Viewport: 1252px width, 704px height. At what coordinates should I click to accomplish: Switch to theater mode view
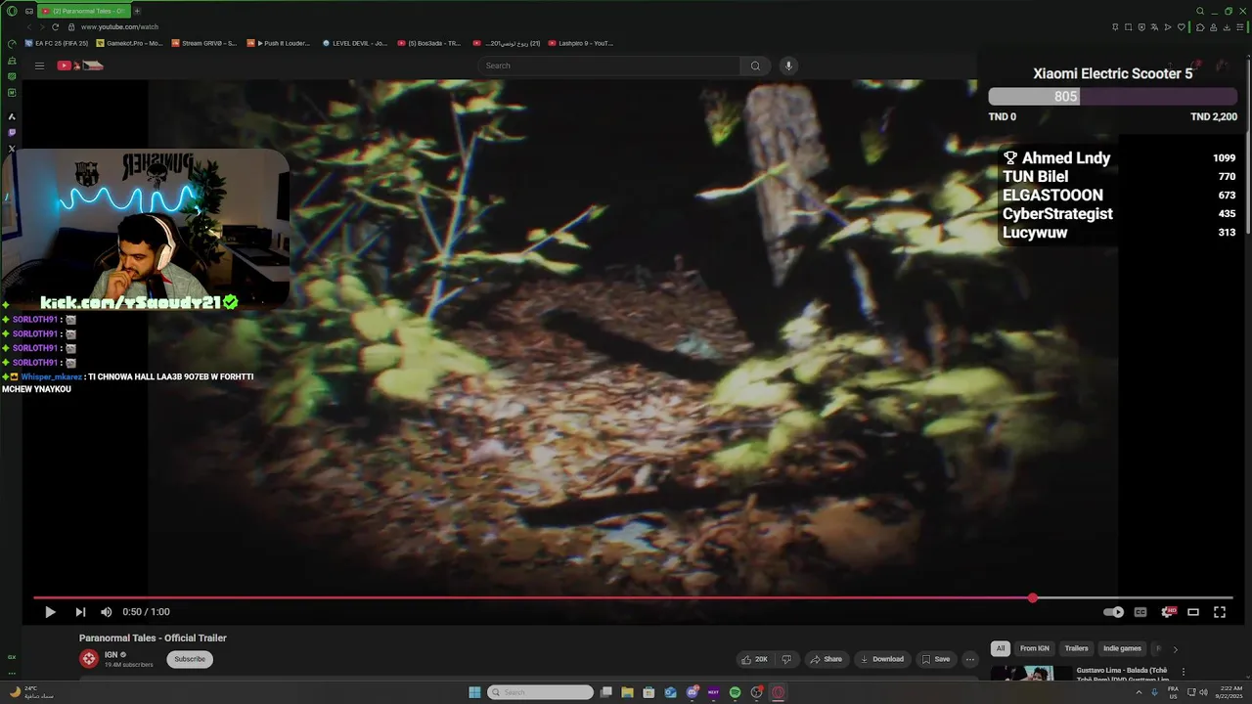click(1193, 612)
